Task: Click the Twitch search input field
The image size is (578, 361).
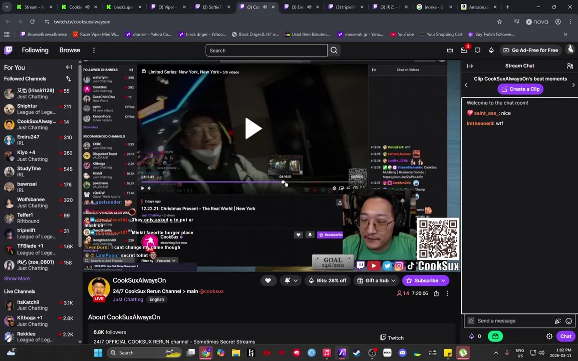Action: coord(266,50)
